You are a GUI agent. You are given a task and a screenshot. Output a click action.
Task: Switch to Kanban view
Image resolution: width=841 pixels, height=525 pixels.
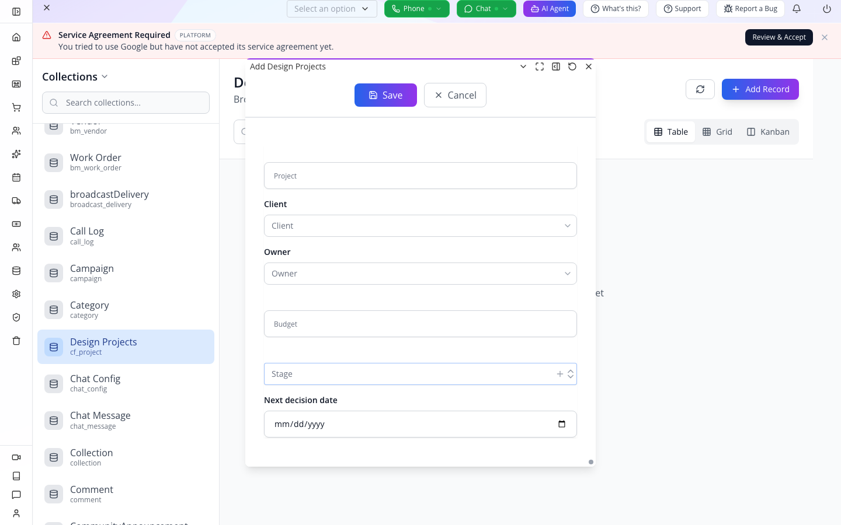point(768,132)
